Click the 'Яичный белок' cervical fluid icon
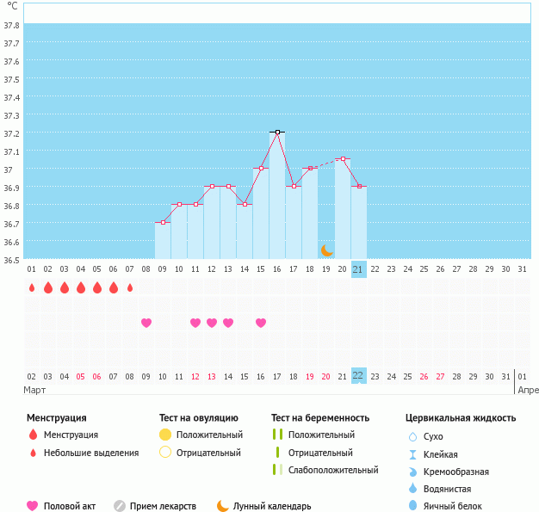Screen dimensions: 539x512 [x=412, y=506]
